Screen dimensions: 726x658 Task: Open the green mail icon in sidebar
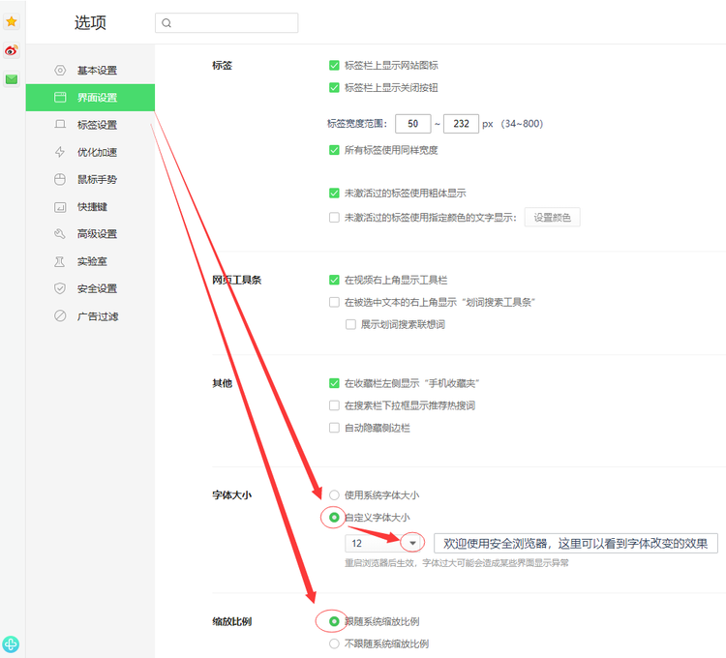(12, 79)
